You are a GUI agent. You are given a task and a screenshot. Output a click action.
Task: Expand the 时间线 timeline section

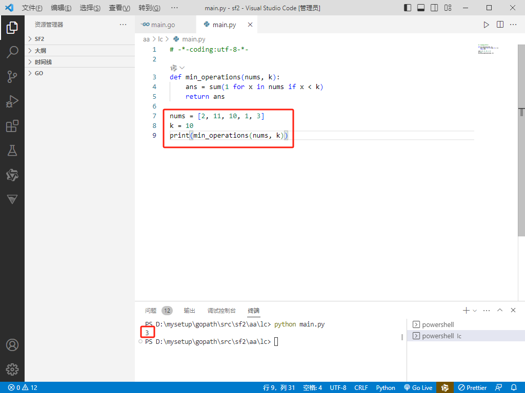pos(79,62)
